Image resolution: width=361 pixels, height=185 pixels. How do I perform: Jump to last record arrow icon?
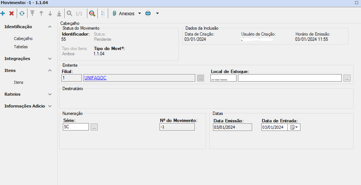[59, 13]
